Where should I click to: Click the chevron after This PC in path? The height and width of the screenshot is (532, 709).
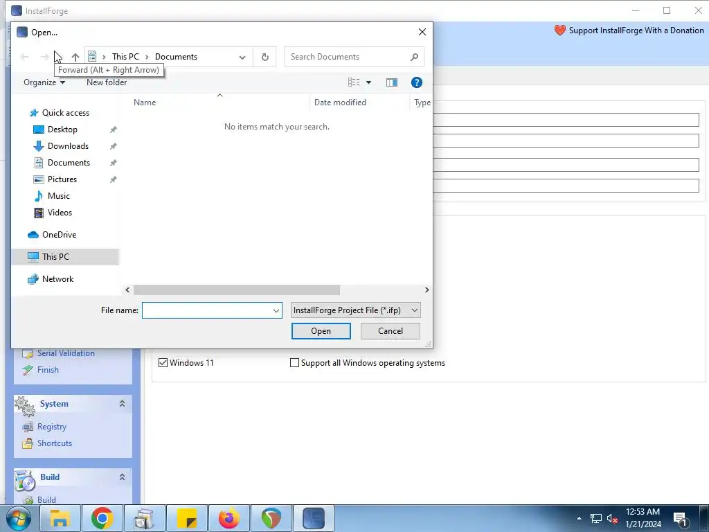click(147, 57)
